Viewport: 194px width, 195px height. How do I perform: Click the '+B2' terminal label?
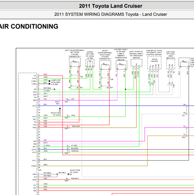35,191
